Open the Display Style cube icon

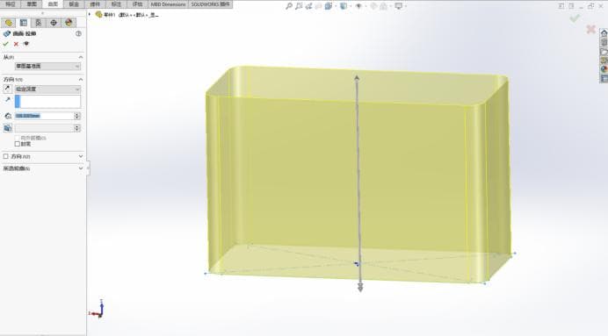pos(344,6)
